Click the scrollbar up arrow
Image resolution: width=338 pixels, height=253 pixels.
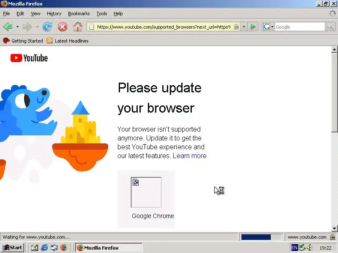pyautogui.click(x=334, y=49)
